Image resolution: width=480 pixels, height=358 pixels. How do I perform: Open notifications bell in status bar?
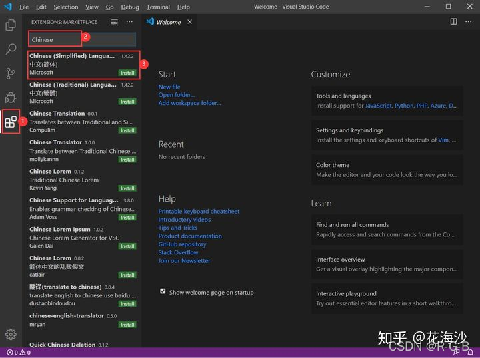pos(470,353)
